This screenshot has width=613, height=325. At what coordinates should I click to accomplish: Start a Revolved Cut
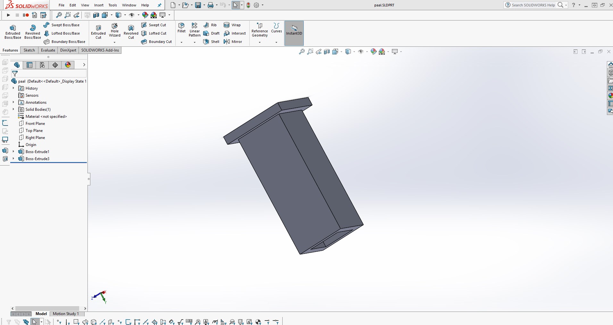click(131, 32)
